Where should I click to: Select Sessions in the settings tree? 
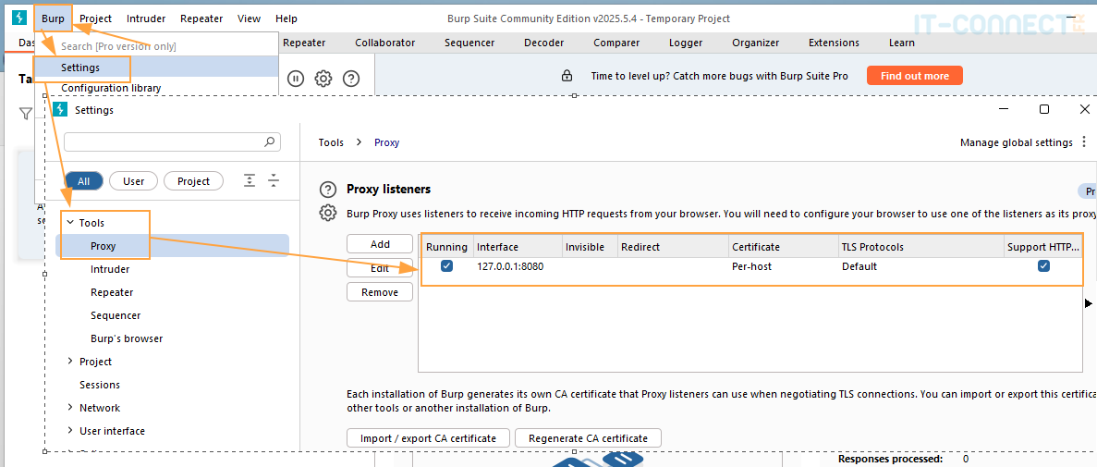click(x=100, y=385)
